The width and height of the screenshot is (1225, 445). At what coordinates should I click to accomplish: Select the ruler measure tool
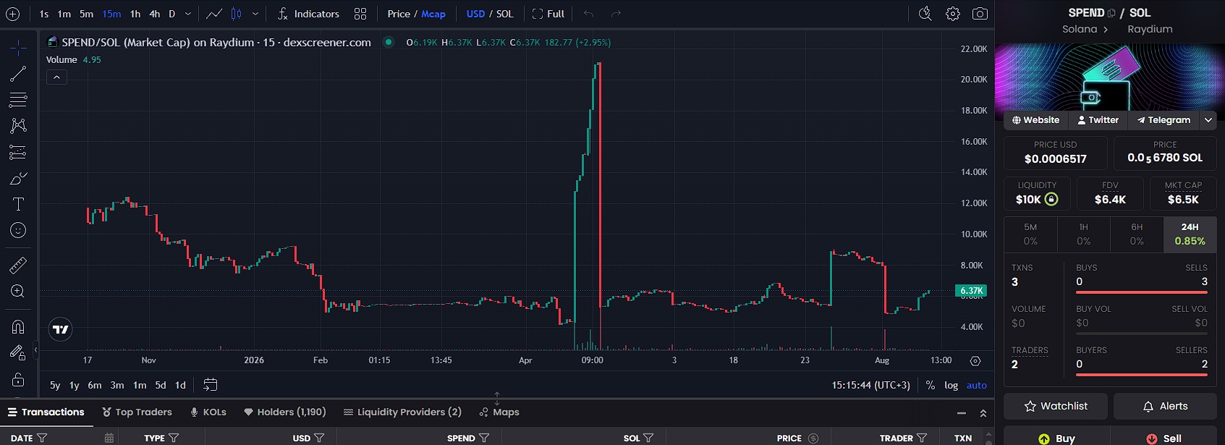pyautogui.click(x=18, y=265)
